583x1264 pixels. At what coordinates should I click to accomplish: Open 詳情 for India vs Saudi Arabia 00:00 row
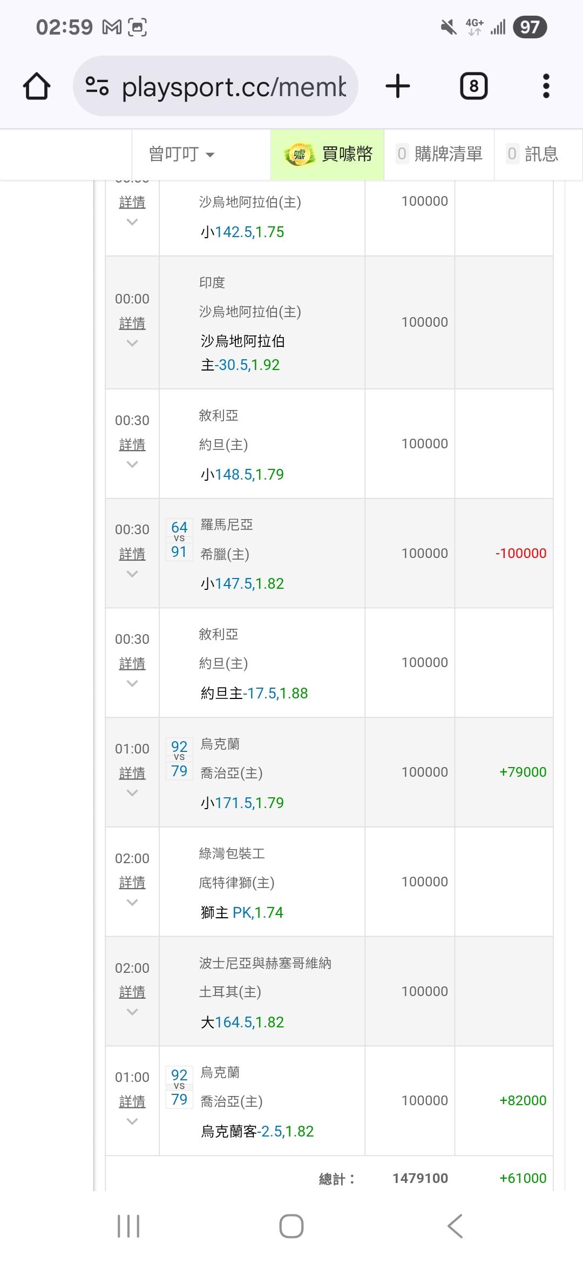(x=132, y=324)
